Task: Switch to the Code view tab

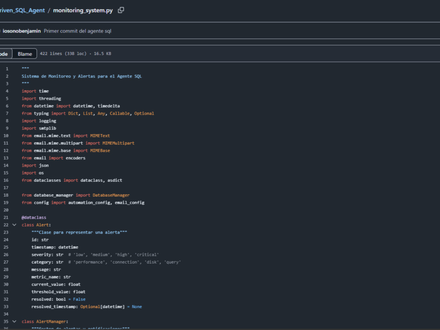Action: [5, 54]
